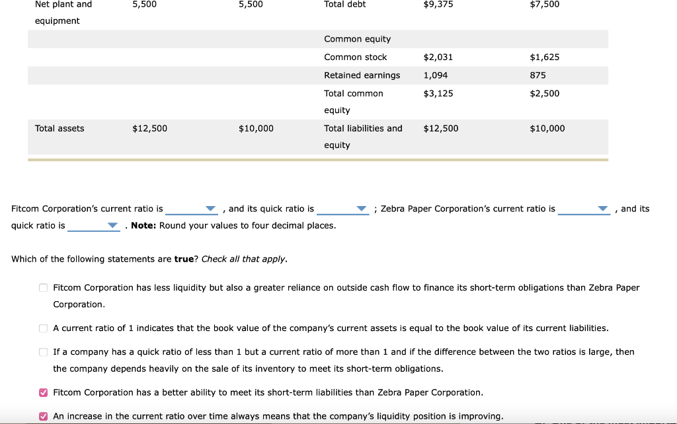The image size is (677, 424).
Task: Open Zebra Paper's current ratio dropdown
Action: pyautogui.click(x=584, y=209)
